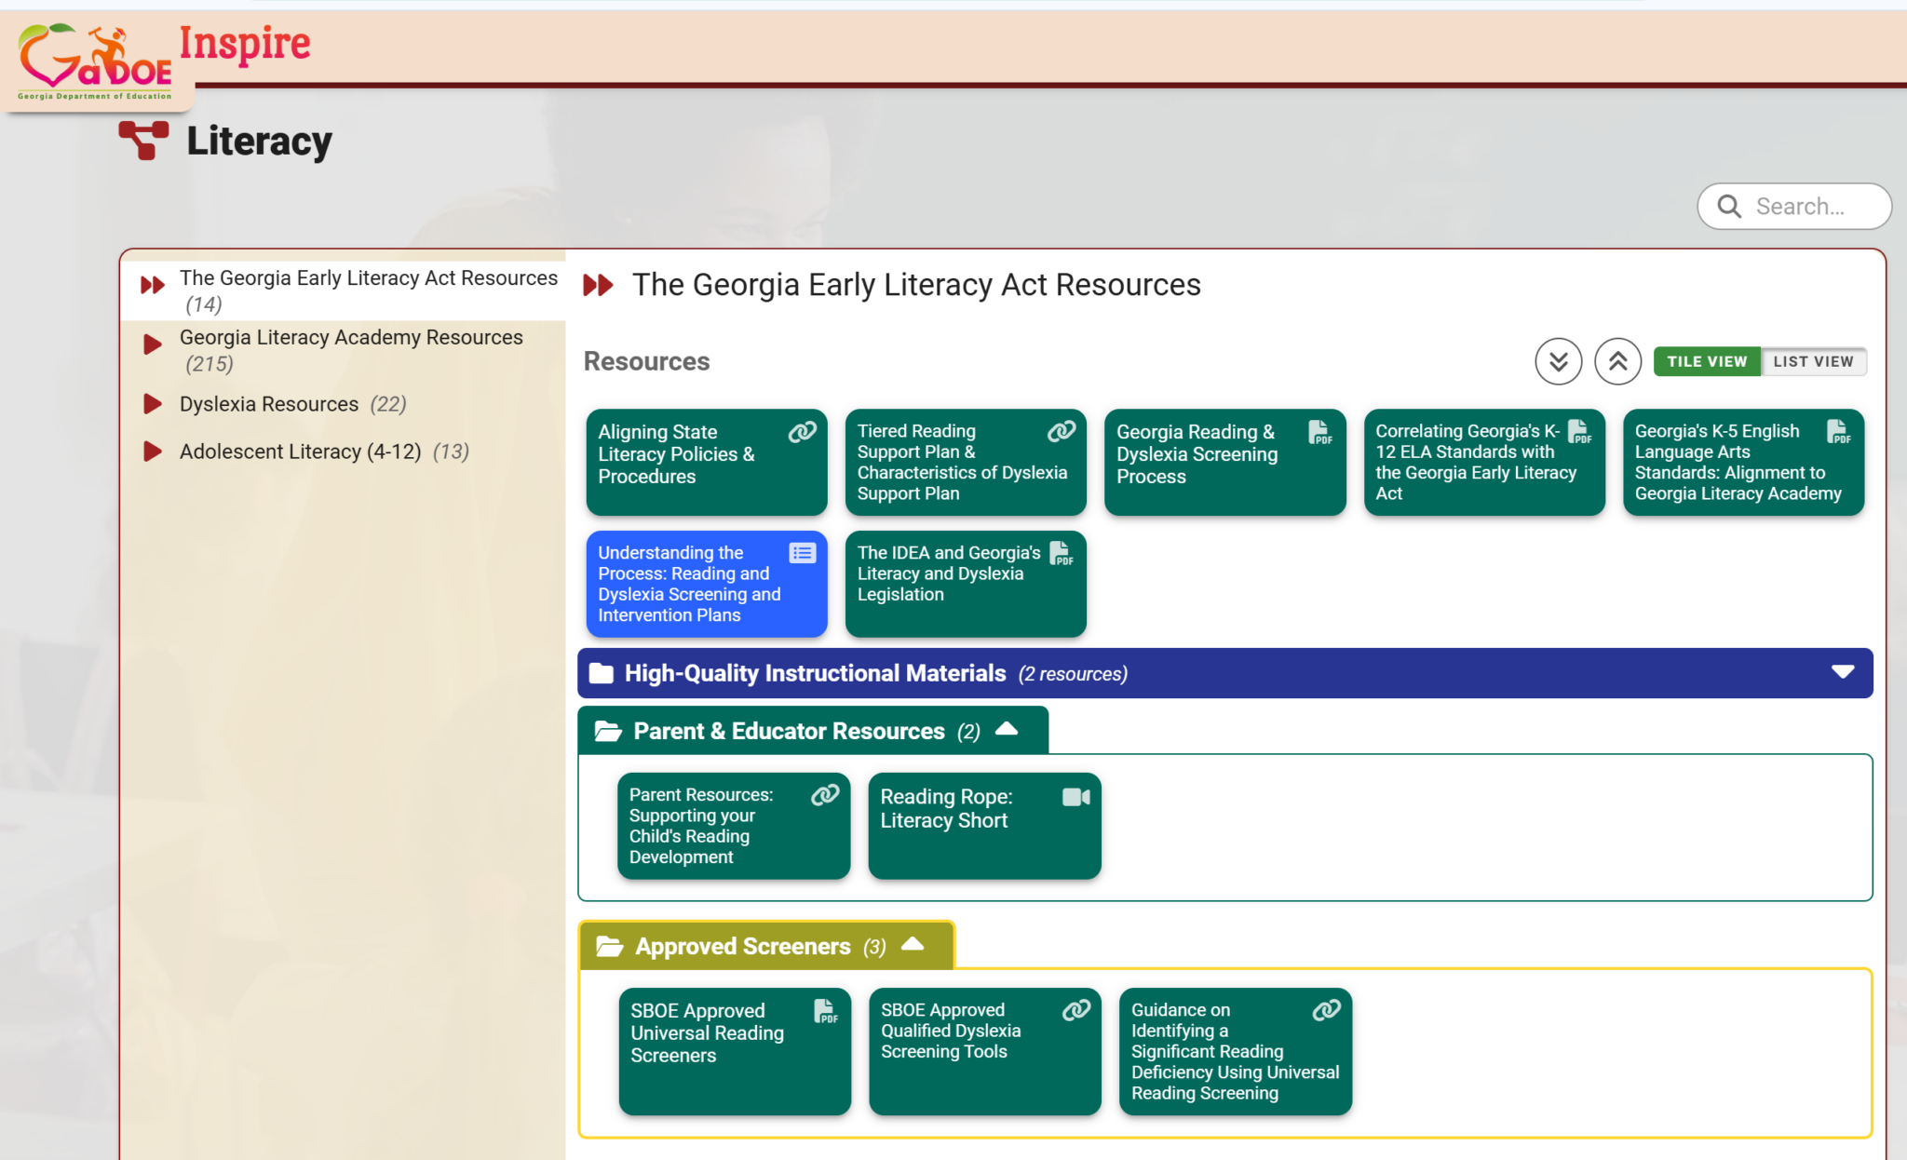Click PDF icon on Georgia Reading & Dyslexia Screening
This screenshot has width=1907, height=1160.
[1319, 432]
